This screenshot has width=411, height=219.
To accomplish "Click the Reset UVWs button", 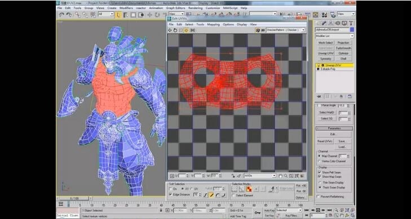I will tap(325, 141).
